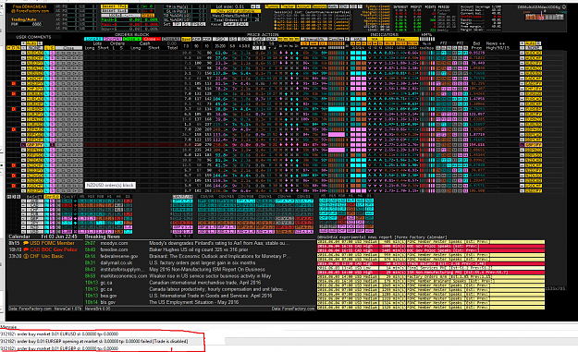Click the moodys.com source cell

pyautogui.click(x=114, y=243)
